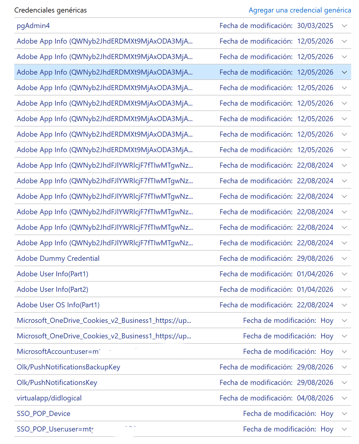The height and width of the screenshot is (444, 359).
Task: Expand the Olk/PushNotificationsKey chevron
Action: coord(344,383)
